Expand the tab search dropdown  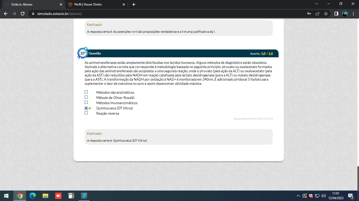tap(316, 4)
